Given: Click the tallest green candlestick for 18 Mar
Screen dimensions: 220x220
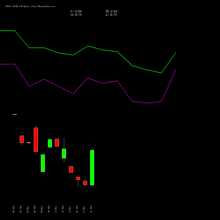Looking at the screenshot, I should click(92, 168).
